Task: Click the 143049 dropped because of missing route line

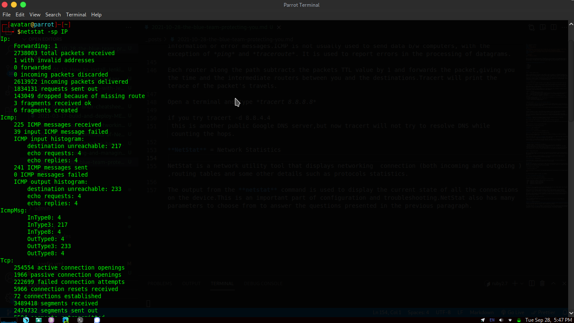Action: [79, 96]
